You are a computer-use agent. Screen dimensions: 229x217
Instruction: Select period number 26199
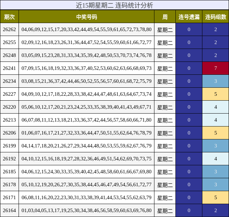pyautogui.click(x=9, y=146)
